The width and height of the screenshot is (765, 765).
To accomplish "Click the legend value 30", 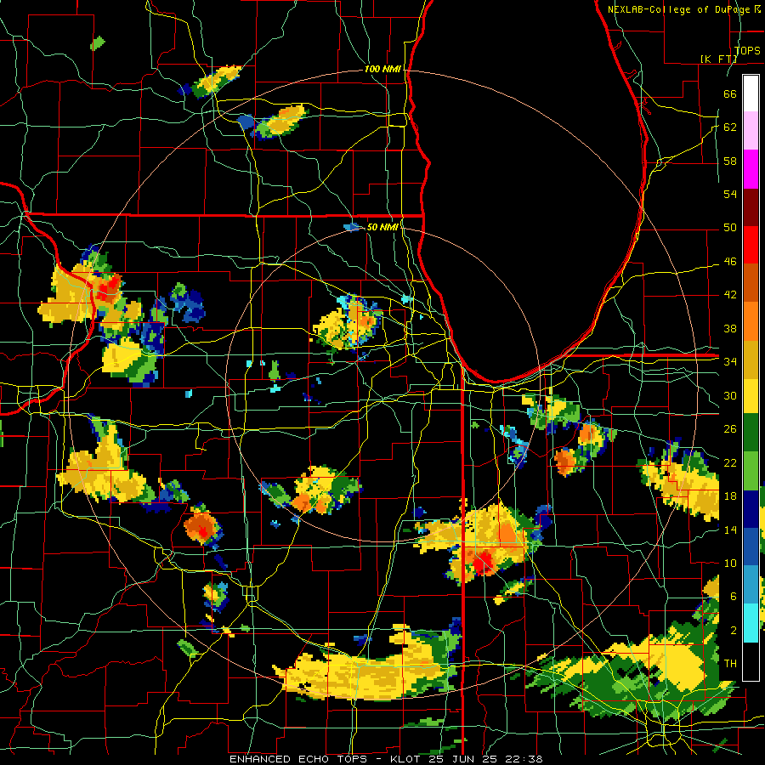I will click(x=730, y=395).
